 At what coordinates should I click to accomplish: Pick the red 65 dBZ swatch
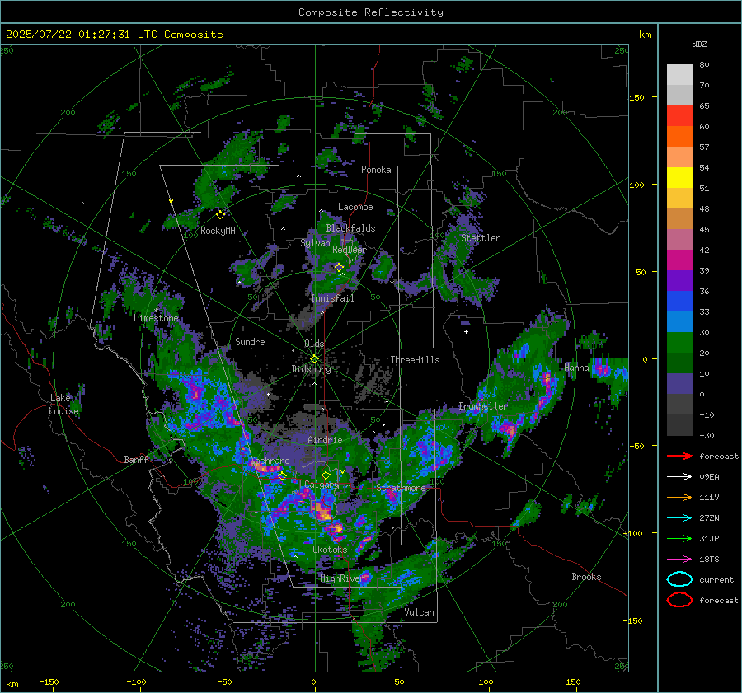pos(679,115)
